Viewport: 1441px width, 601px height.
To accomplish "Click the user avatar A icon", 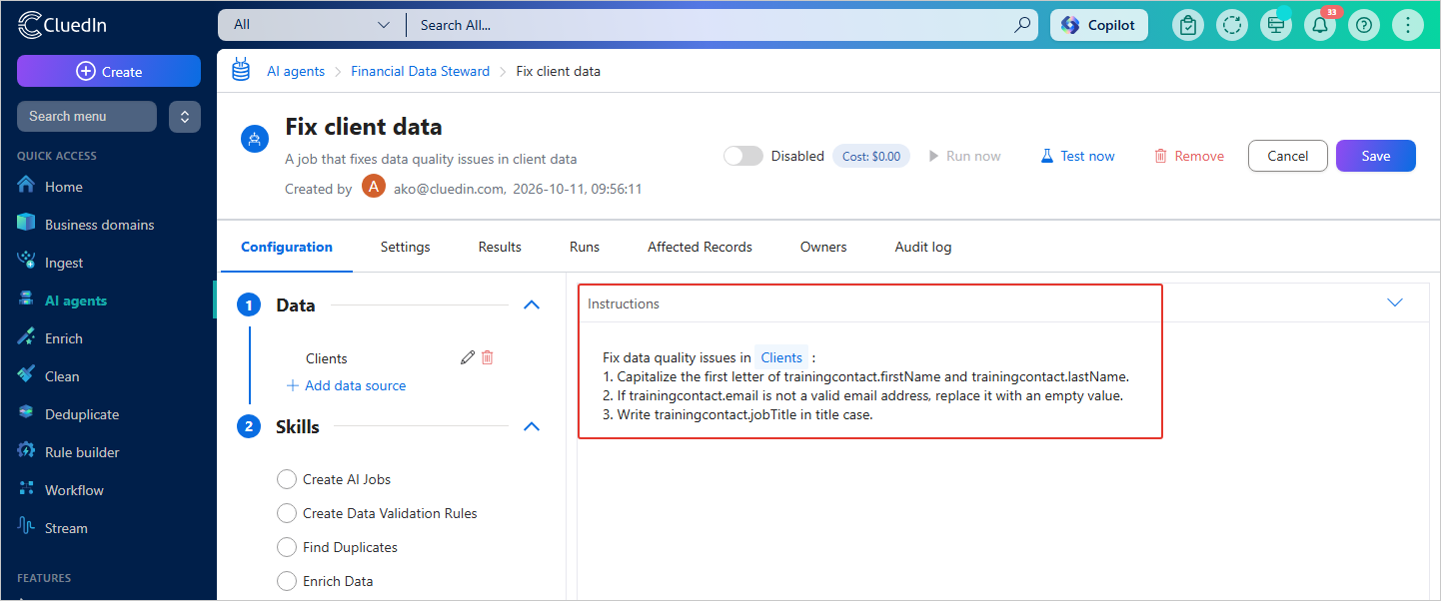I will click(x=373, y=187).
